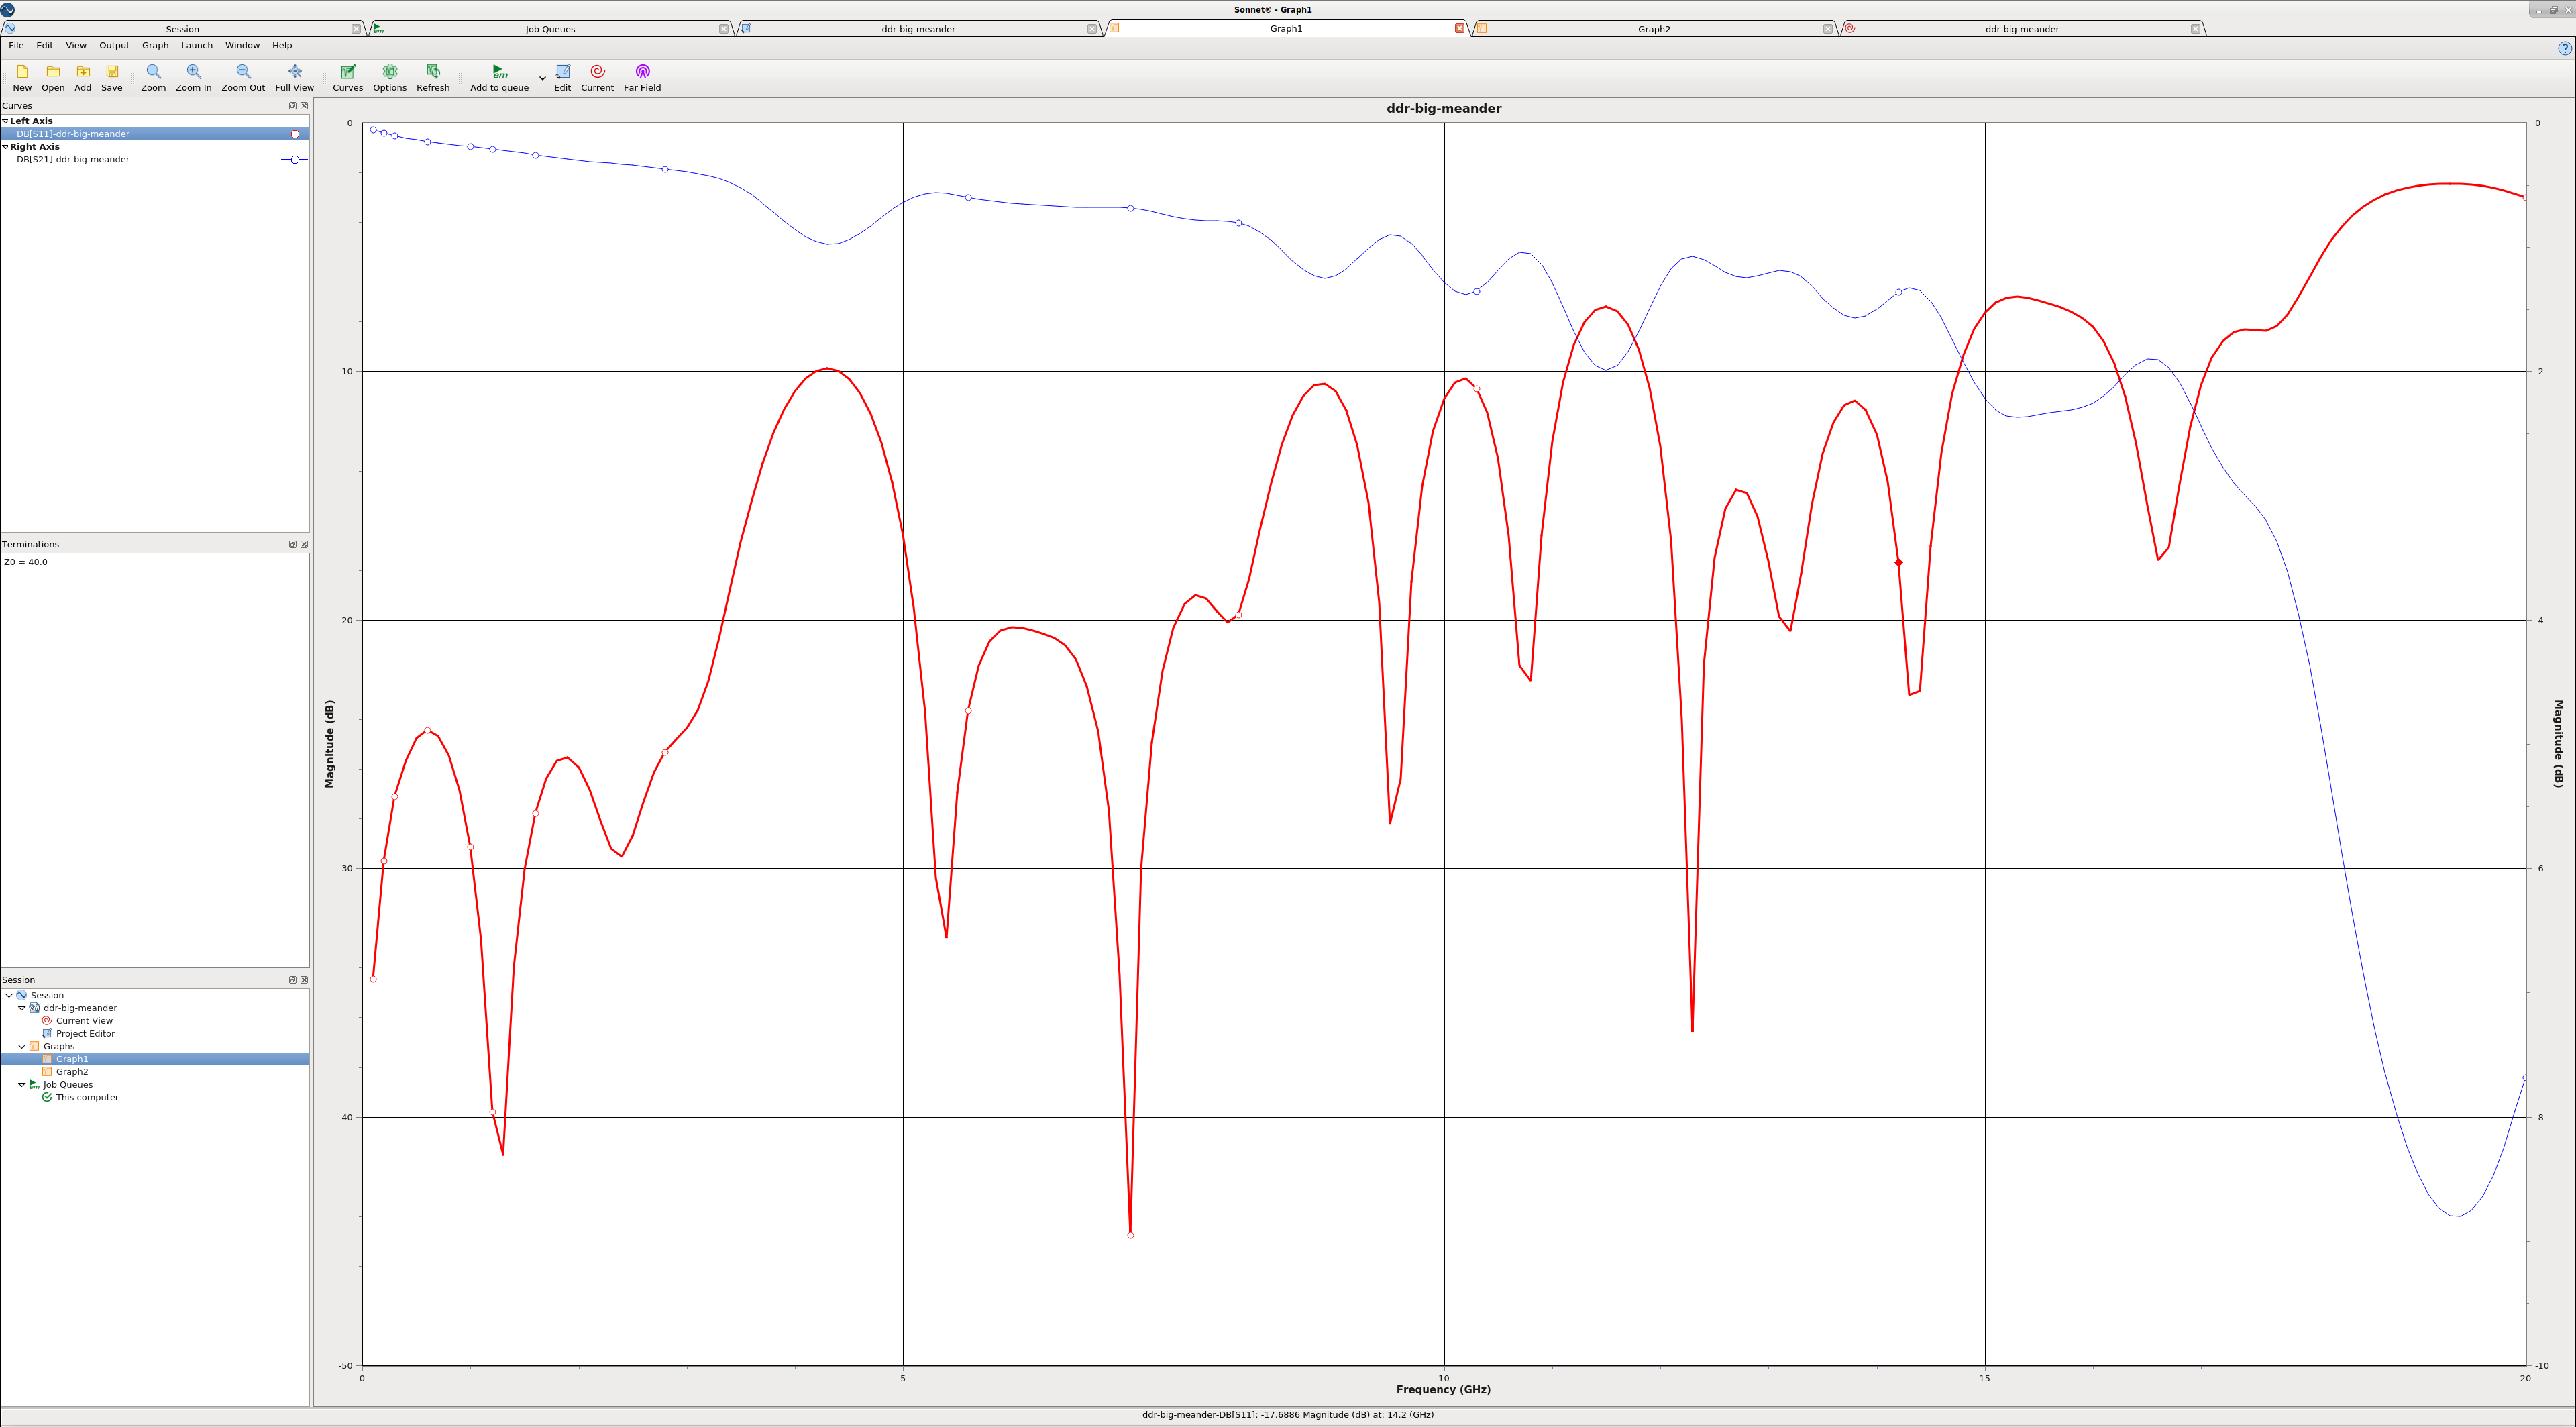Screen dimensions: 2576x1427
Task: Click the Frequency (GHz) axis label
Action: click(1443, 1390)
